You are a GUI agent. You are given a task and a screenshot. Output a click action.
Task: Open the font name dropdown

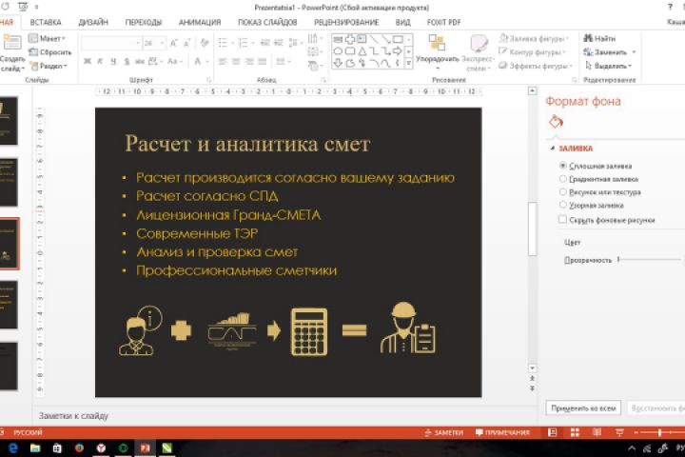(x=138, y=43)
